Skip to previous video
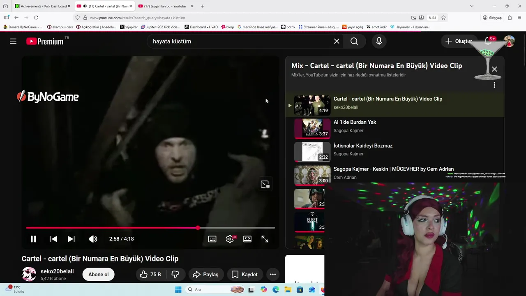 (53, 239)
